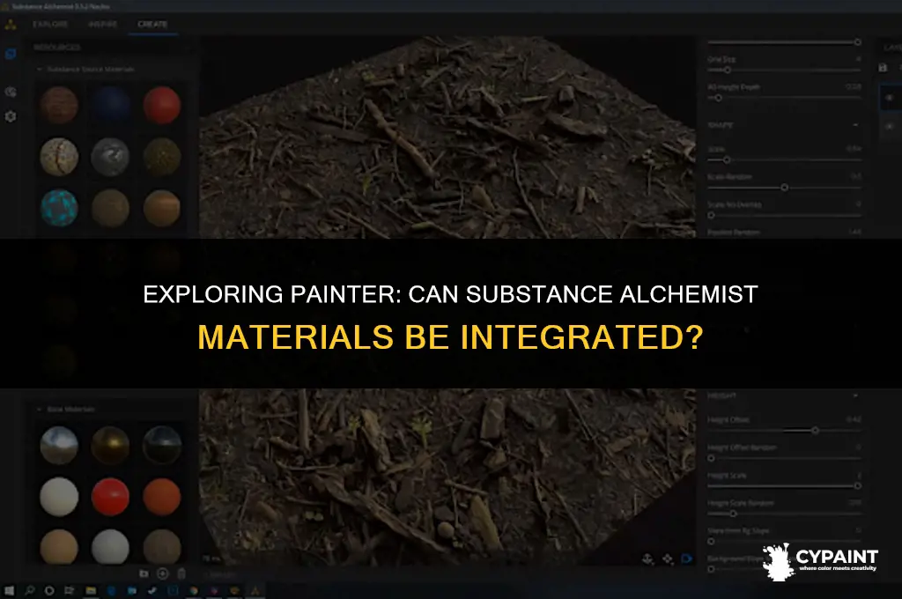Click the circled plus add icon
The image size is (902, 599).
pos(162,573)
